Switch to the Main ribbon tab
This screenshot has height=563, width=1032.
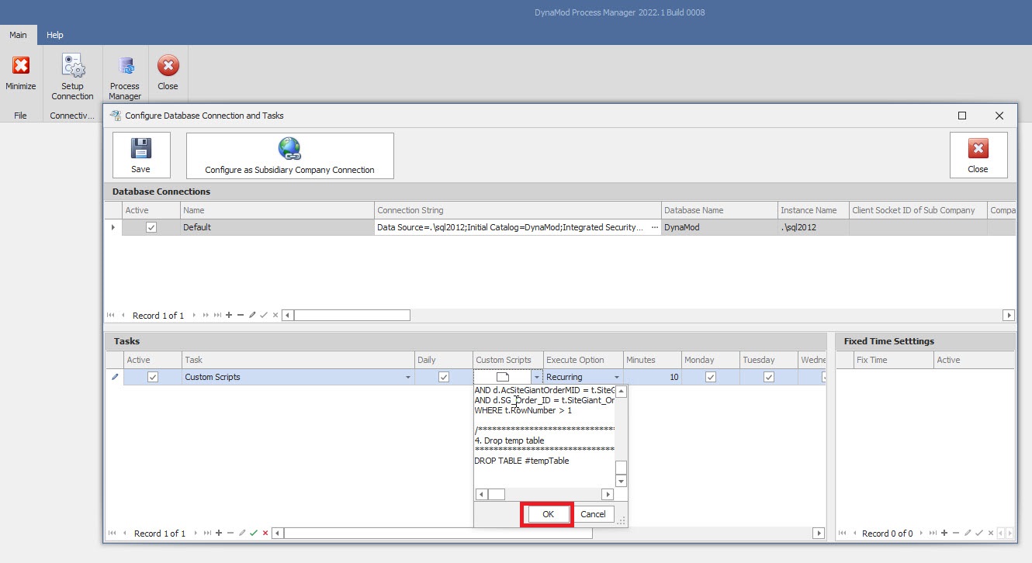(18, 35)
